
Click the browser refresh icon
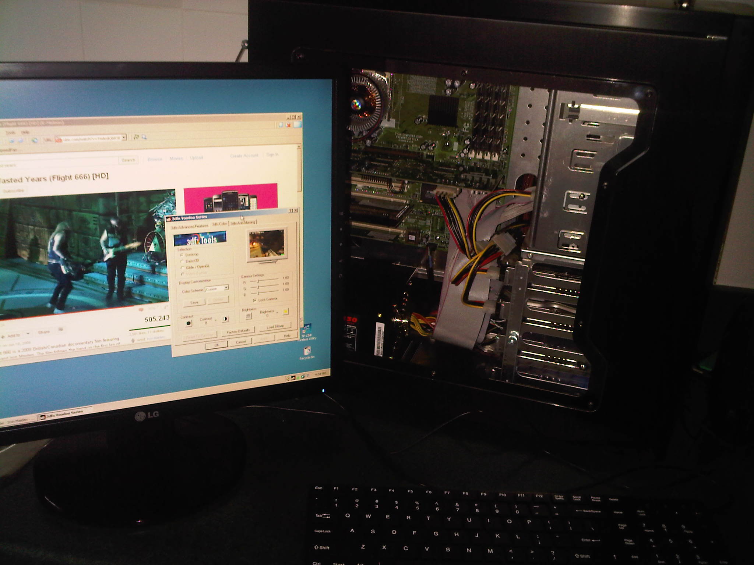136,137
